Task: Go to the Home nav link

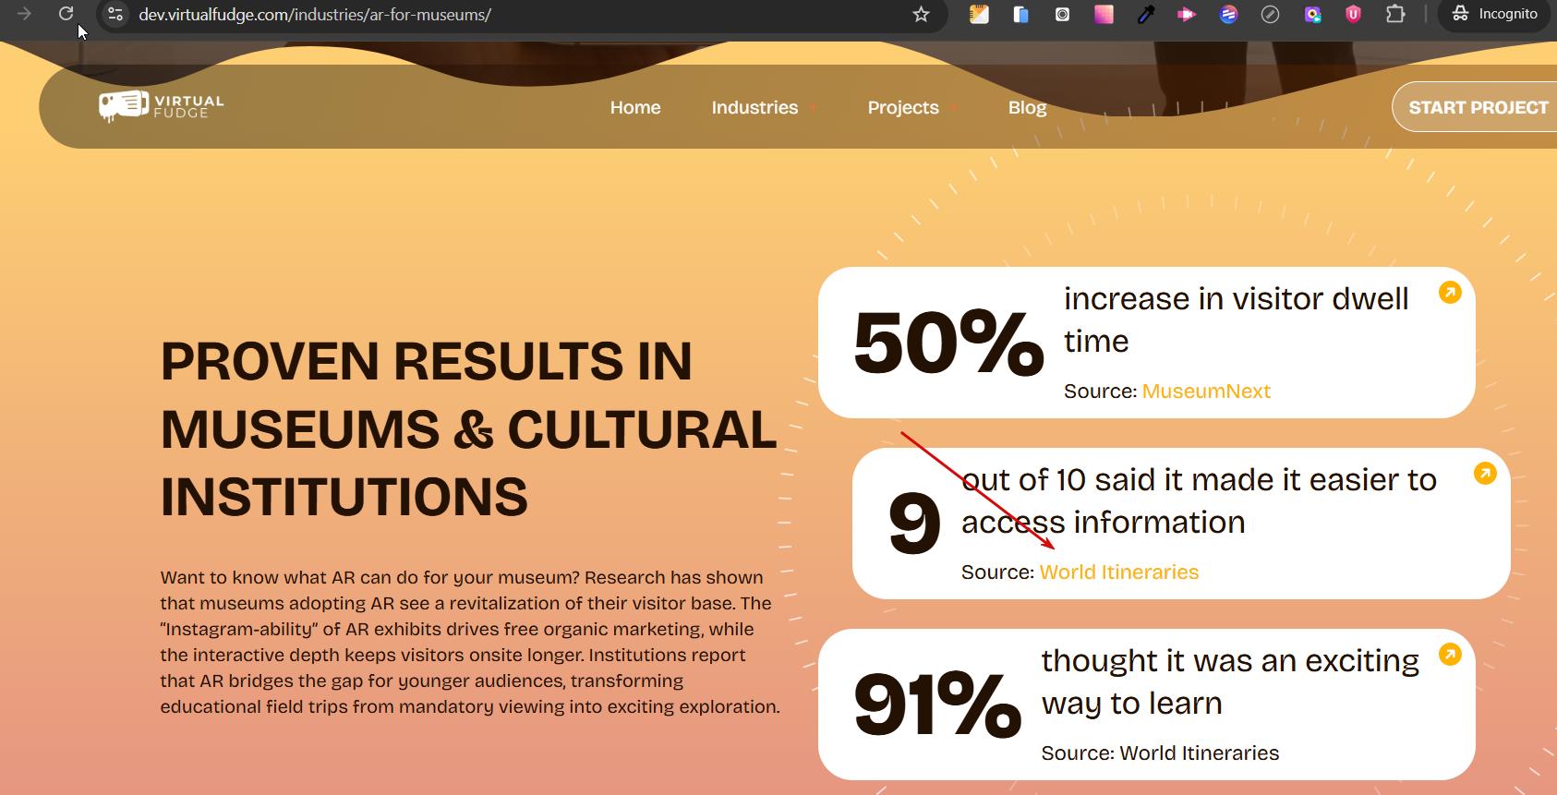Action: point(635,107)
